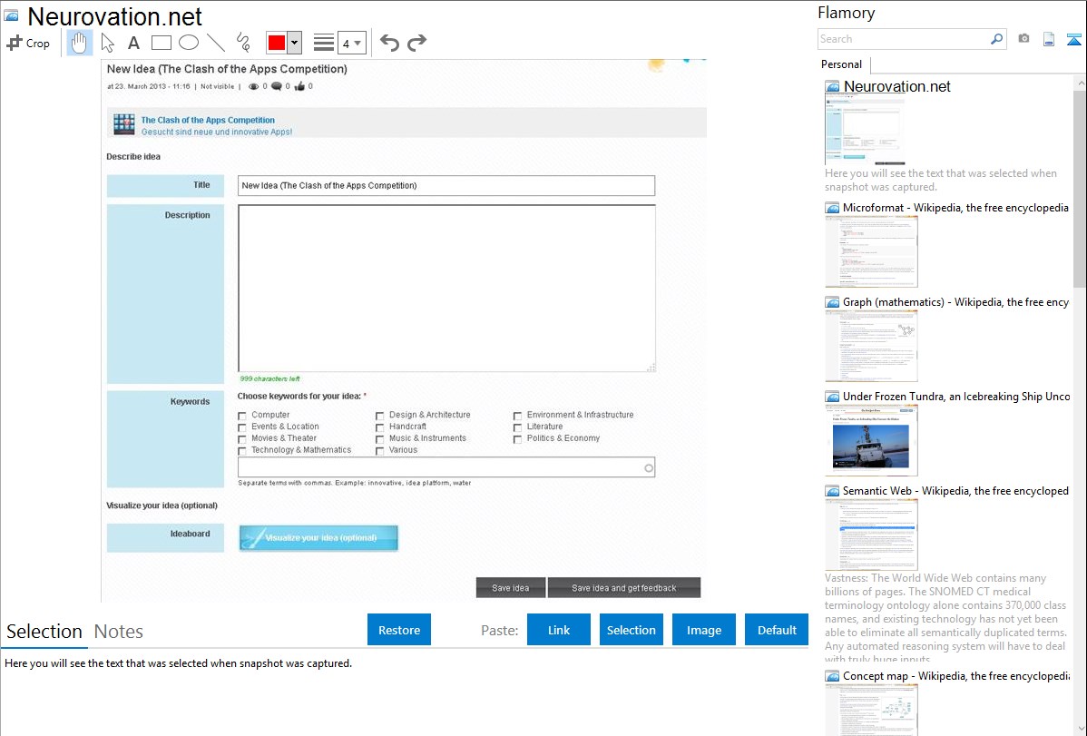Click the search magnifier icon
The height and width of the screenshot is (736, 1087).
coord(997,39)
